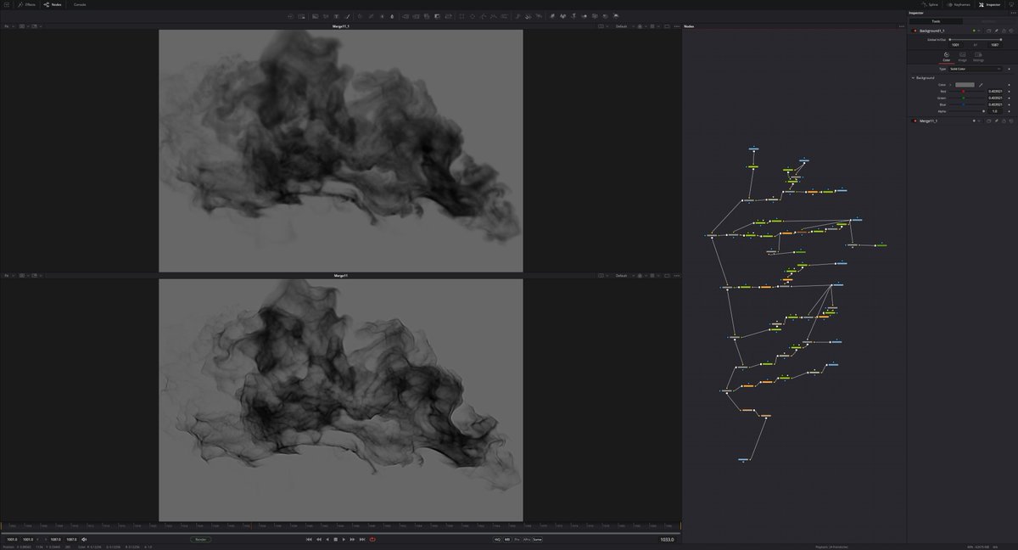Screen dimensions: 1018x550
Task: Toggle the HiQ high quality button
Action: 497,539
